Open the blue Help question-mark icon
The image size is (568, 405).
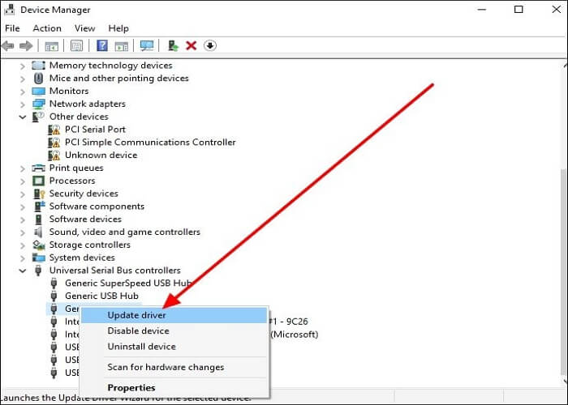(x=102, y=45)
